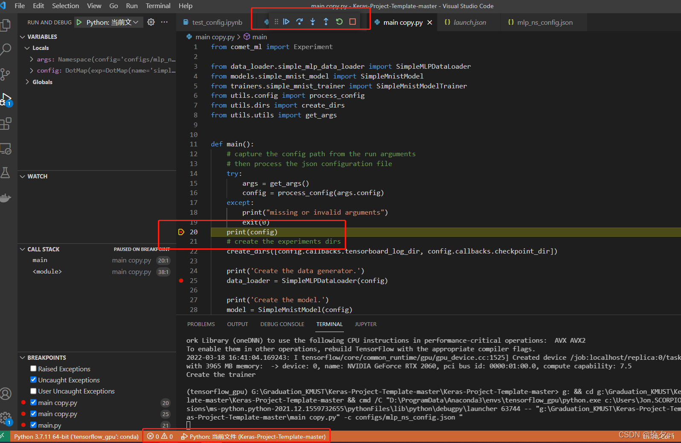Collapse the CALL STACK section
Image resolution: width=681 pixels, height=443 pixels.
(22, 249)
